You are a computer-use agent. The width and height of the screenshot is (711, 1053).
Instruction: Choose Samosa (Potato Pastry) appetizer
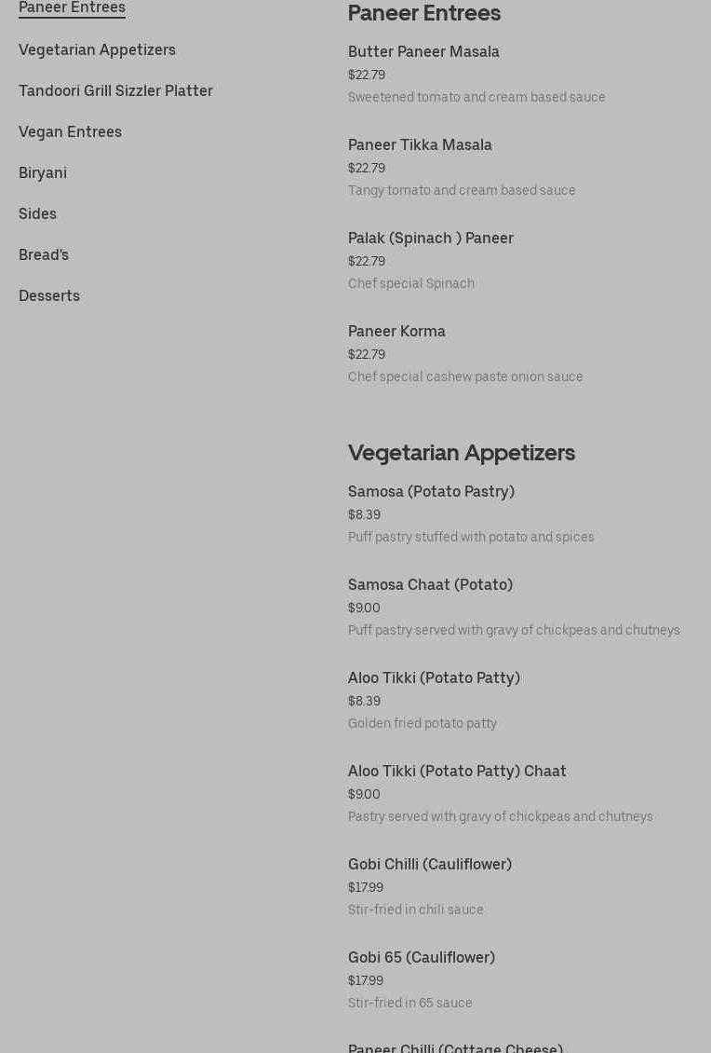431,492
